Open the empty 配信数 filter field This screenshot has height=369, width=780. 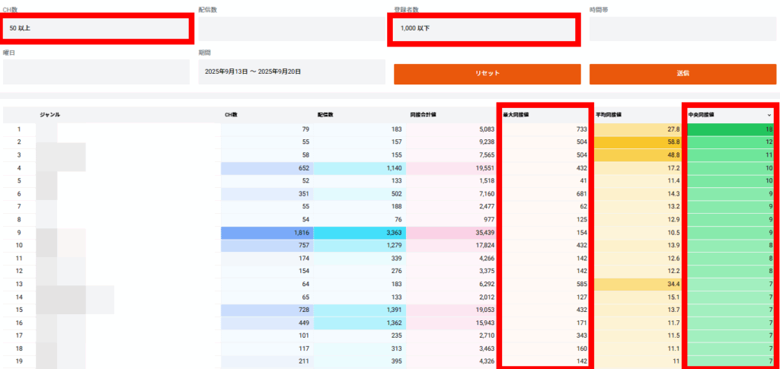pyautogui.click(x=291, y=28)
